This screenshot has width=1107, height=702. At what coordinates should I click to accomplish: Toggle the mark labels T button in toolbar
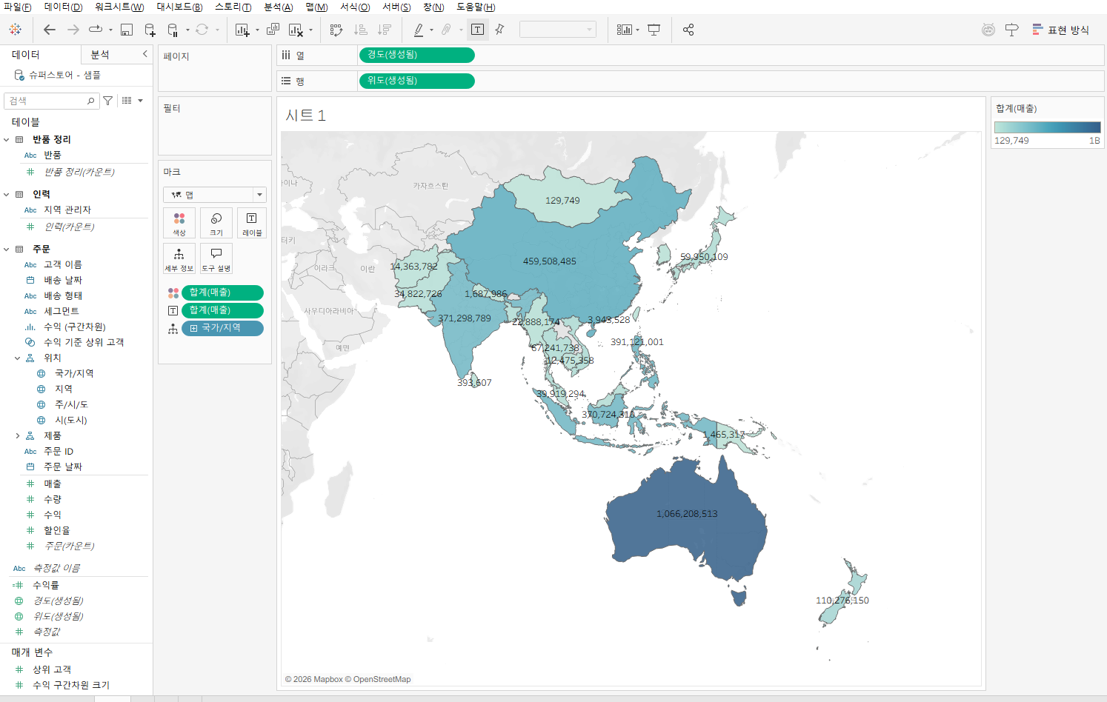coord(478,30)
